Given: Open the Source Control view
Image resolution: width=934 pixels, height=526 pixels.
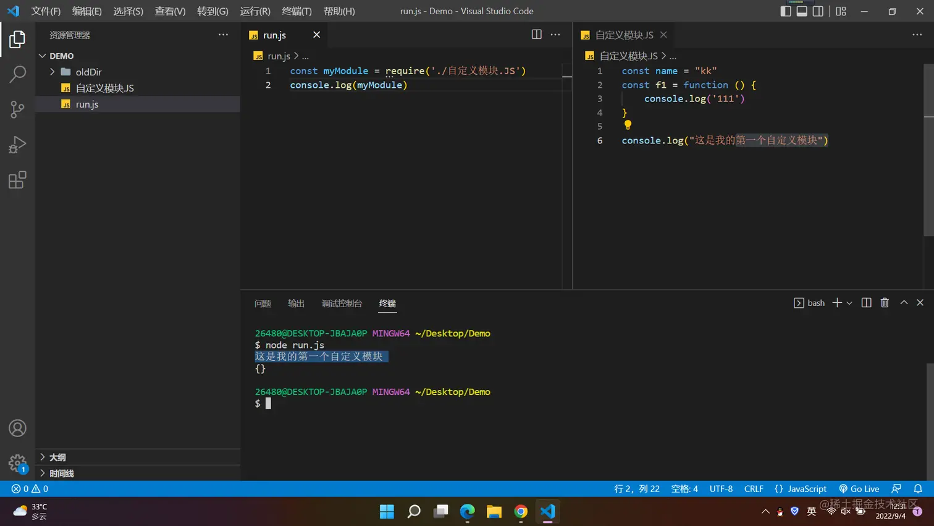Looking at the screenshot, I should (x=17, y=109).
